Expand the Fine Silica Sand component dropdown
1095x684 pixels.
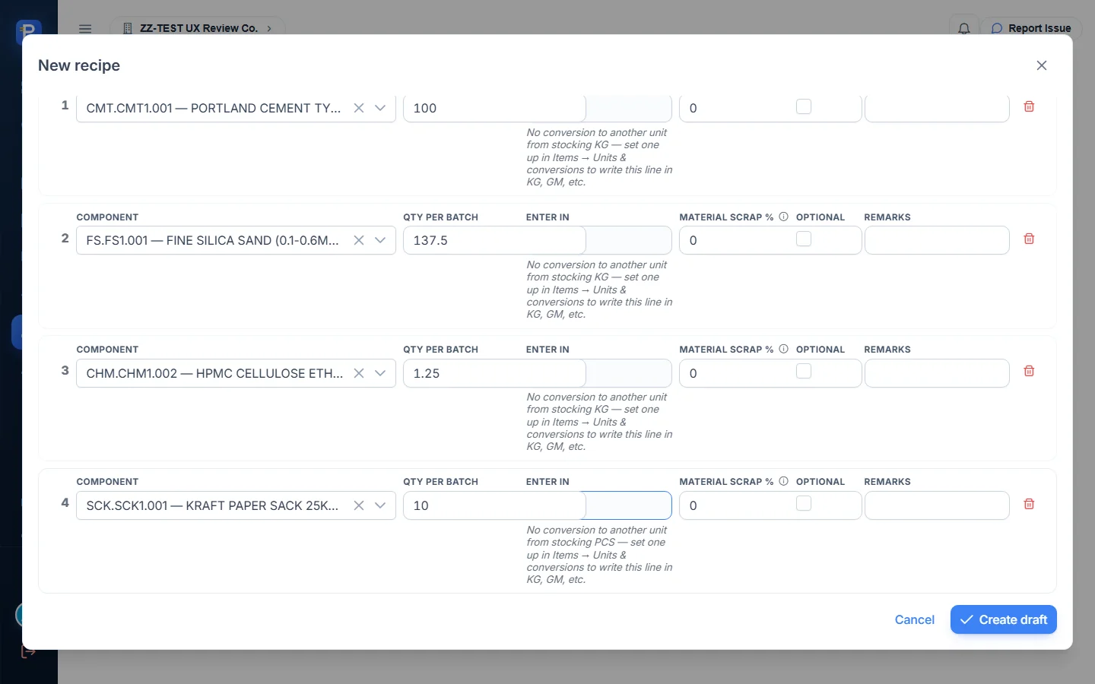pyautogui.click(x=380, y=240)
